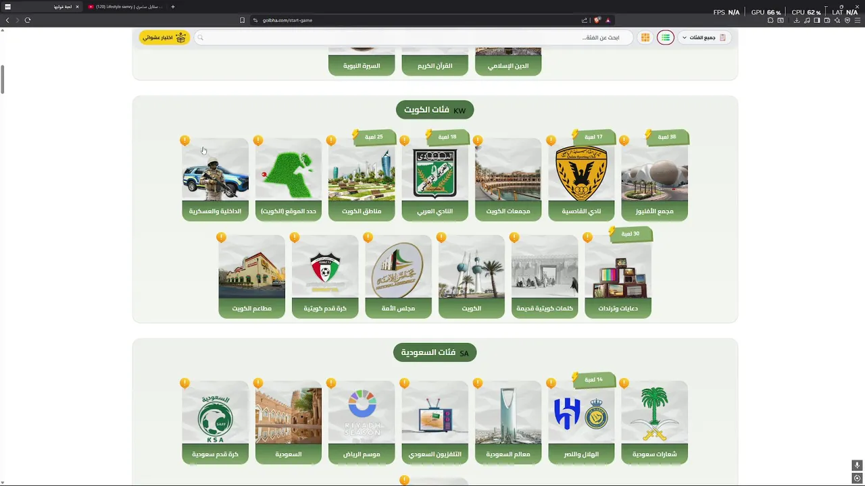
Task: Open info icon on مطاعم الكويت card
Action: point(221,238)
